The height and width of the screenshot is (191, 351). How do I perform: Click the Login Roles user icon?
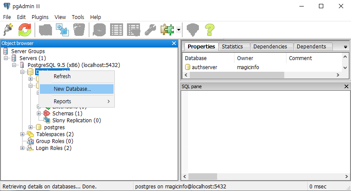click(x=30, y=148)
